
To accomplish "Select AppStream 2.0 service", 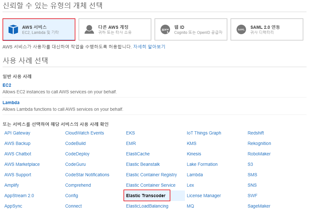I will (x=19, y=196).
